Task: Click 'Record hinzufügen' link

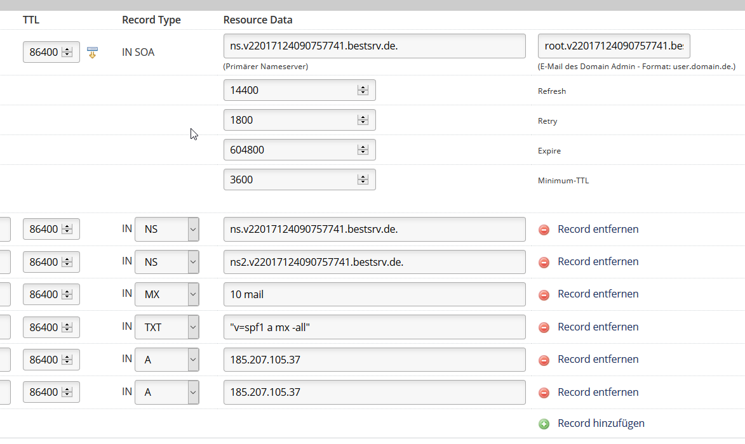Action: point(601,423)
